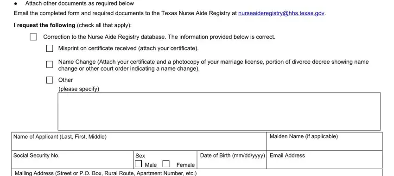394x176 pixels.
Task: Focus the Email Address field
Action: (324, 160)
